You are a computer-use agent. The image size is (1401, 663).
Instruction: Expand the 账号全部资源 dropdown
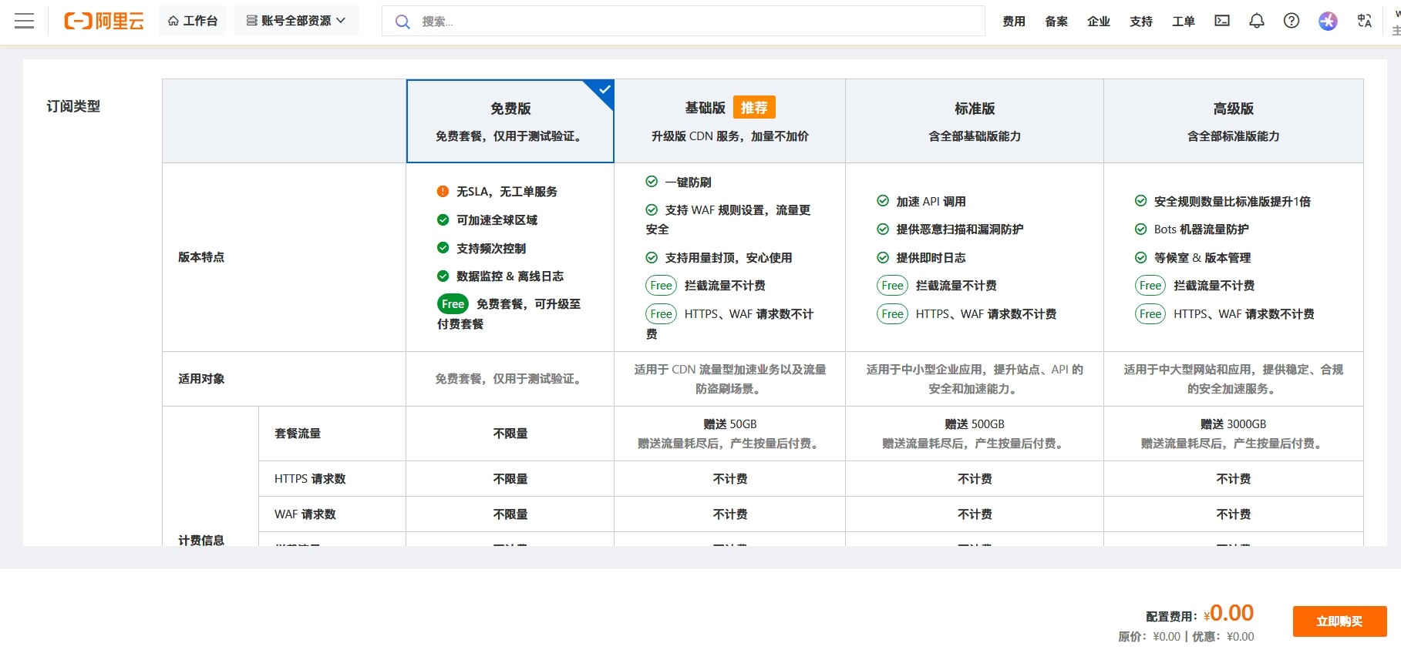click(x=296, y=21)
